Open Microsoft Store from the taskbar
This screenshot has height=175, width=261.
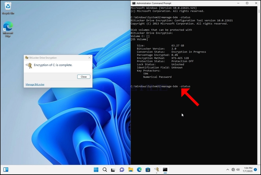point(148,169)
